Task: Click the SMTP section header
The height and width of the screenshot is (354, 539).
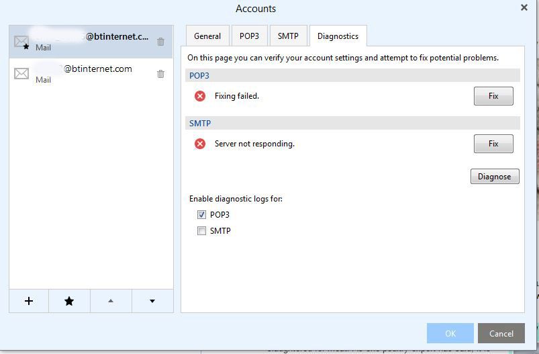Action: pyautogui.click(x=352, y=123)
